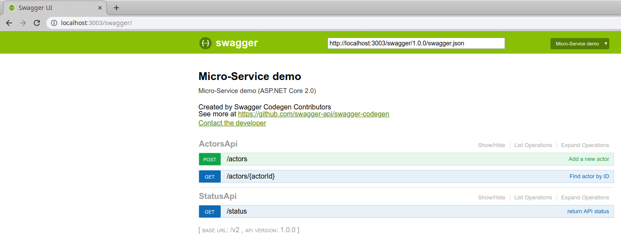The height and width of the screenshot is (237, 621).
Task: Click the Swagger UI tab favicon
Action: pyautogui.click(x=11, y=8)
